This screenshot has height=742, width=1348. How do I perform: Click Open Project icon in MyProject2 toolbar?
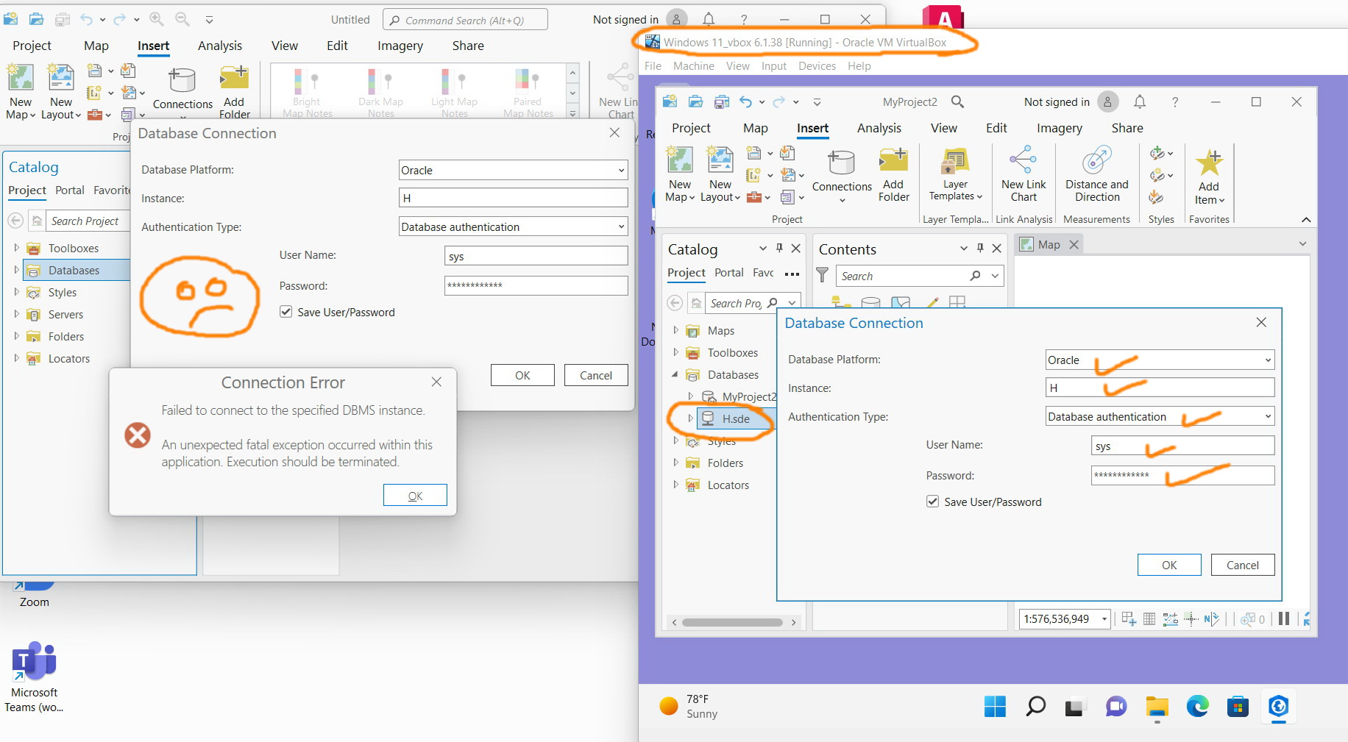pyautogui.click(x=695, y=102)
